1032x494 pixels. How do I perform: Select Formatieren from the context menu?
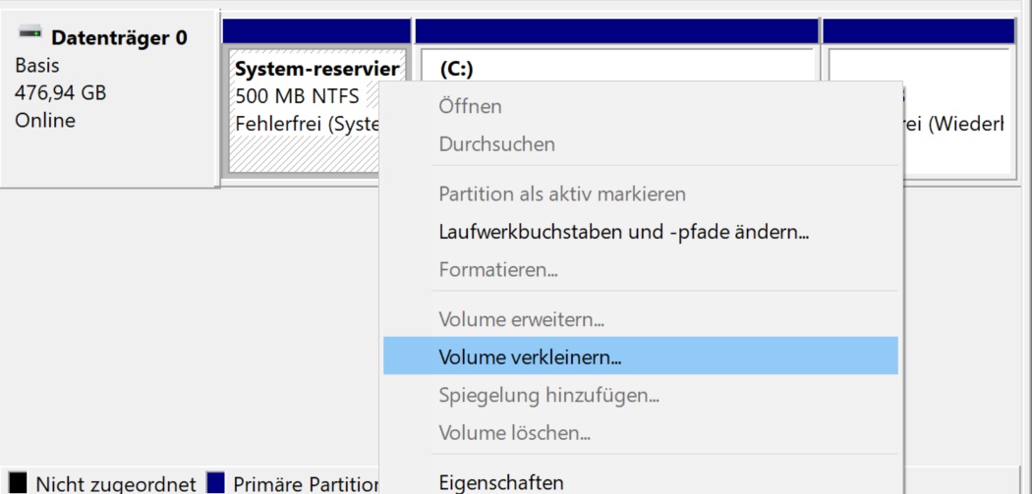(x=498, y=269)
